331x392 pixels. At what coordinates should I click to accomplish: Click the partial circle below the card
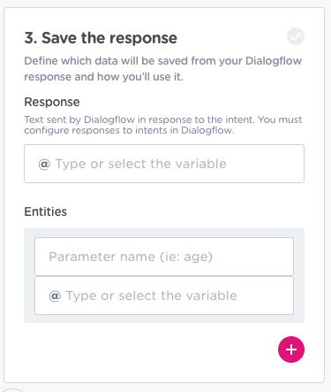tap(13, 390)
